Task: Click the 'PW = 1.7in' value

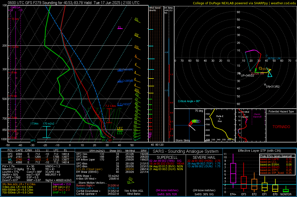Action: coord(9,166)
